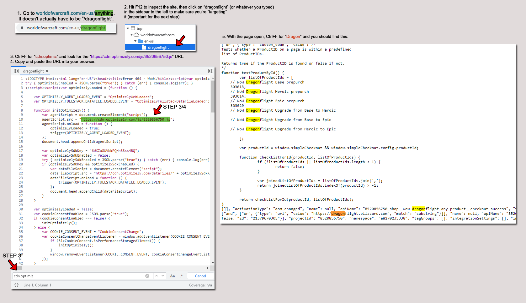Click 'document.head.appendChild(agentScript);' line

pyautogui.click(x=82, y=142)
